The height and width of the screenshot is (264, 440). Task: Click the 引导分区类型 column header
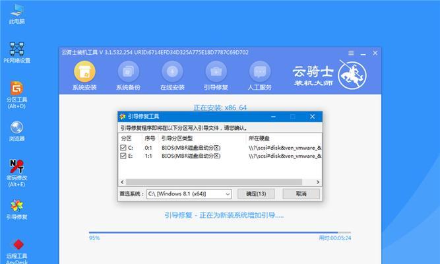click(177, 138)
